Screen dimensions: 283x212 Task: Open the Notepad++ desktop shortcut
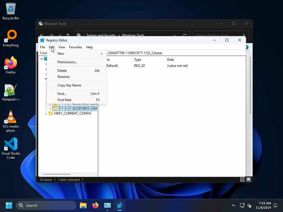point(11,92)
